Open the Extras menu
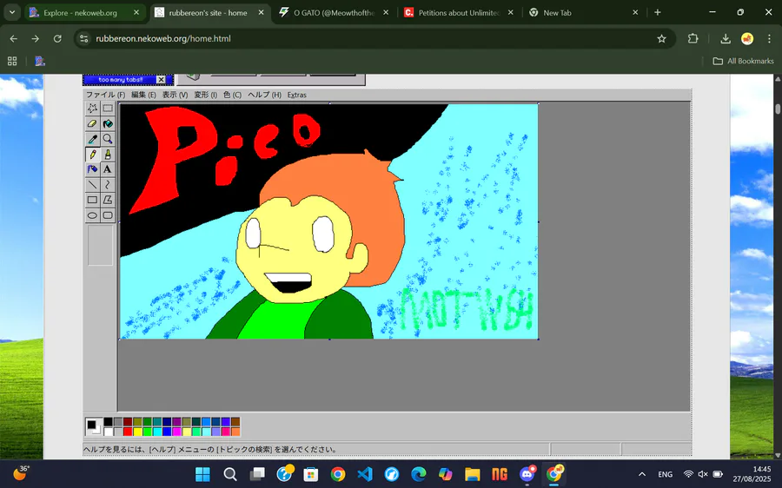Viewport: 782px width, 488px height. tap(297, 95)
